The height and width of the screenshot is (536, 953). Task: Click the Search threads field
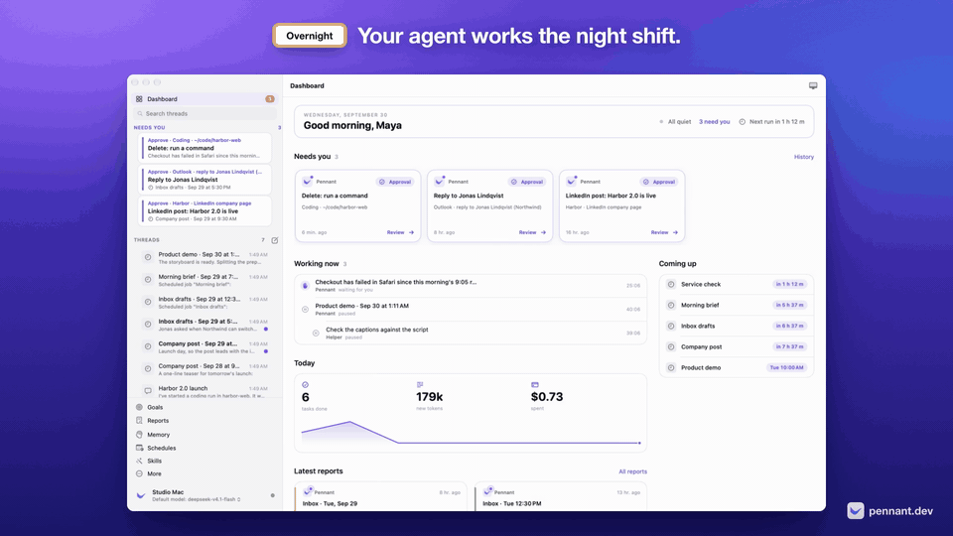click(x=204, y=113)
